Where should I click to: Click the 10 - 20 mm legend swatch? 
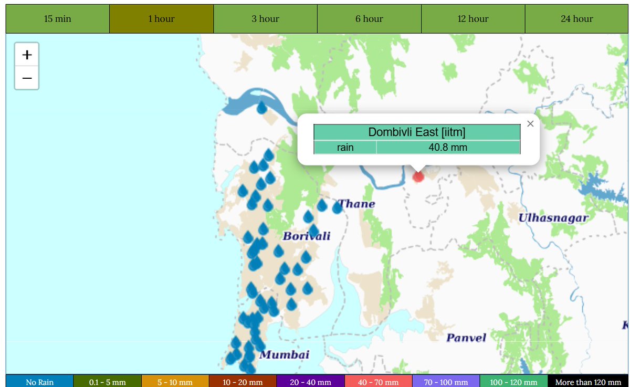[243, 382]
